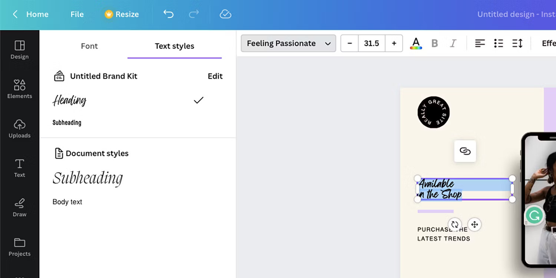This screenshot has height=278, width=556.
Task: Select the Elements panel in the sidebar
Action: (19, 89)
